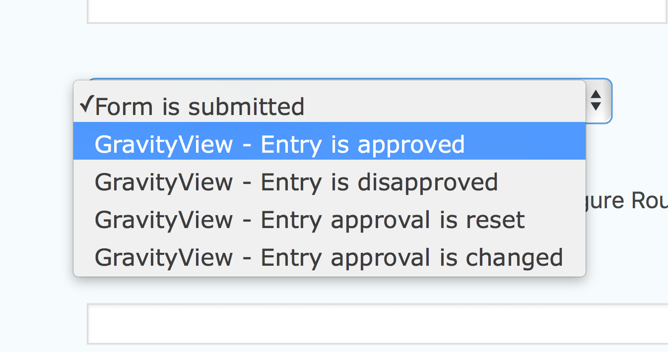Screen dimensions: 668x352
Task: Click the downward triangle of the select arrows
Action: 596,107
